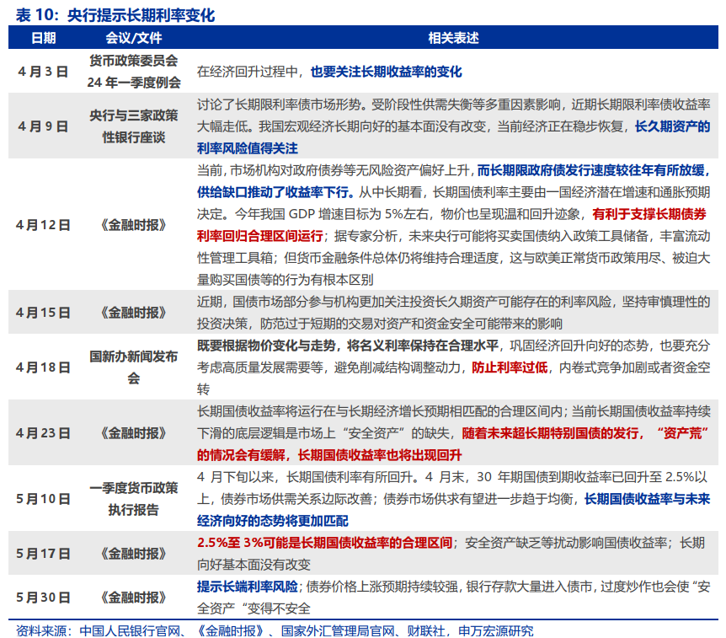Click 国家外汇管理局官网 in the source line
This screenshot has width=726, height=638.
338,630
